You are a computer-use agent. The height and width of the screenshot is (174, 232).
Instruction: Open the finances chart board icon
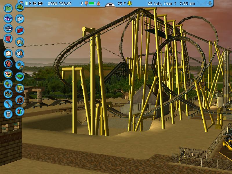(x=8, y=54)
